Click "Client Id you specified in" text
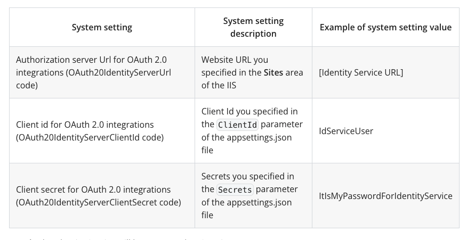Screen dimensions: 475x240 pyautogui.click(x=249, y=112)
